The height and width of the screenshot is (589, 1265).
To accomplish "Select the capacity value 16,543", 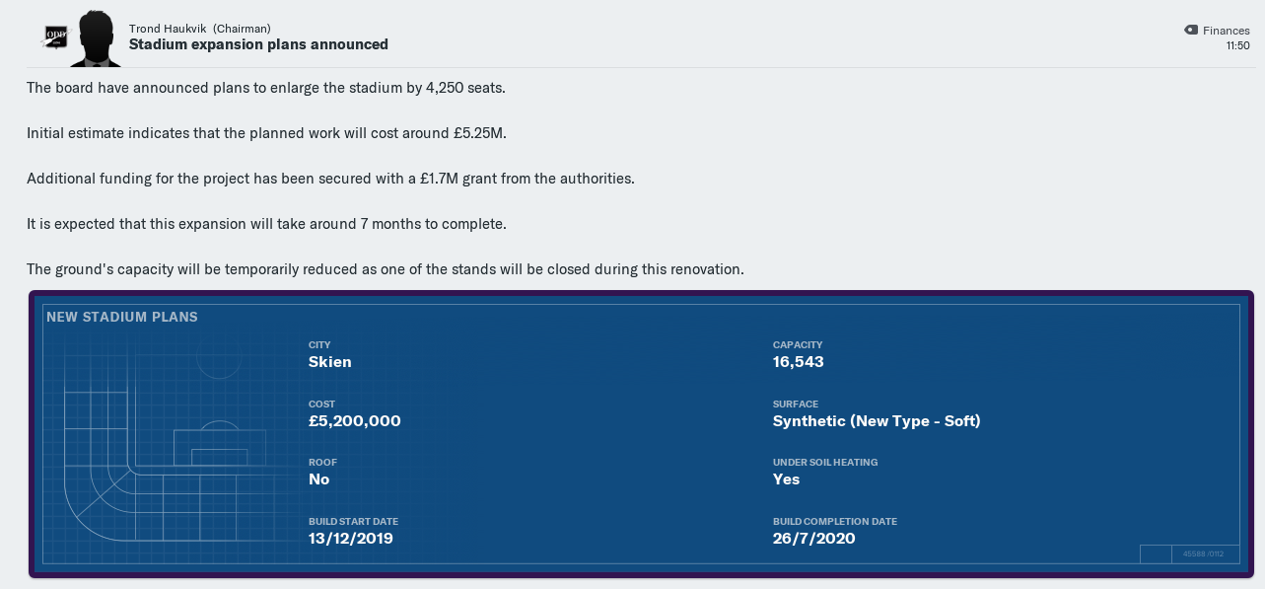I will 799,362.
